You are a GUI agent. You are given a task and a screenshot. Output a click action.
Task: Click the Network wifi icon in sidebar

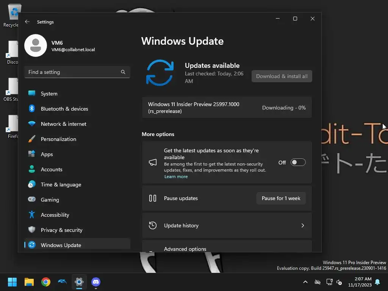32,124
